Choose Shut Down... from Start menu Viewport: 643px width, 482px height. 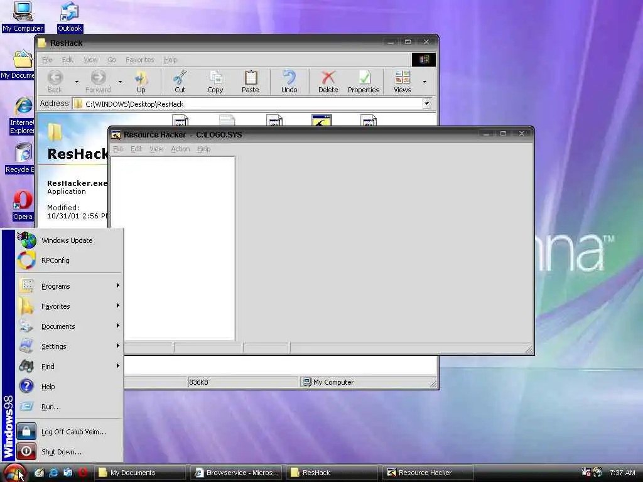coord(70,452)
